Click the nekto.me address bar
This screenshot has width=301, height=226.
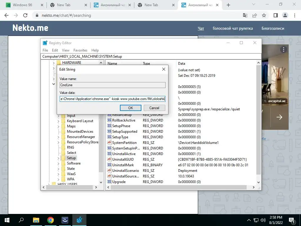[x=134, y=15]
